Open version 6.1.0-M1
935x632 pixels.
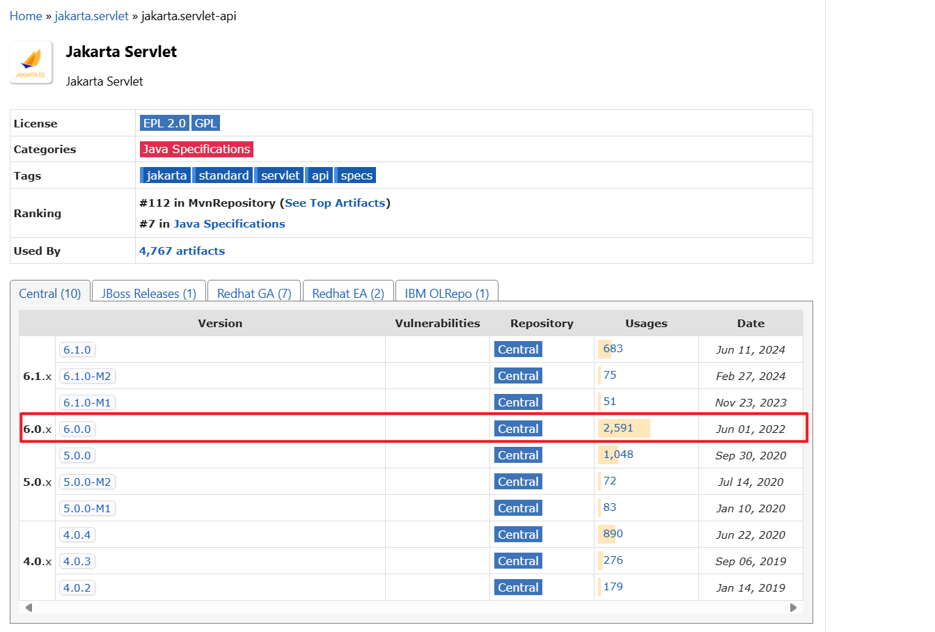click(87, 403)
